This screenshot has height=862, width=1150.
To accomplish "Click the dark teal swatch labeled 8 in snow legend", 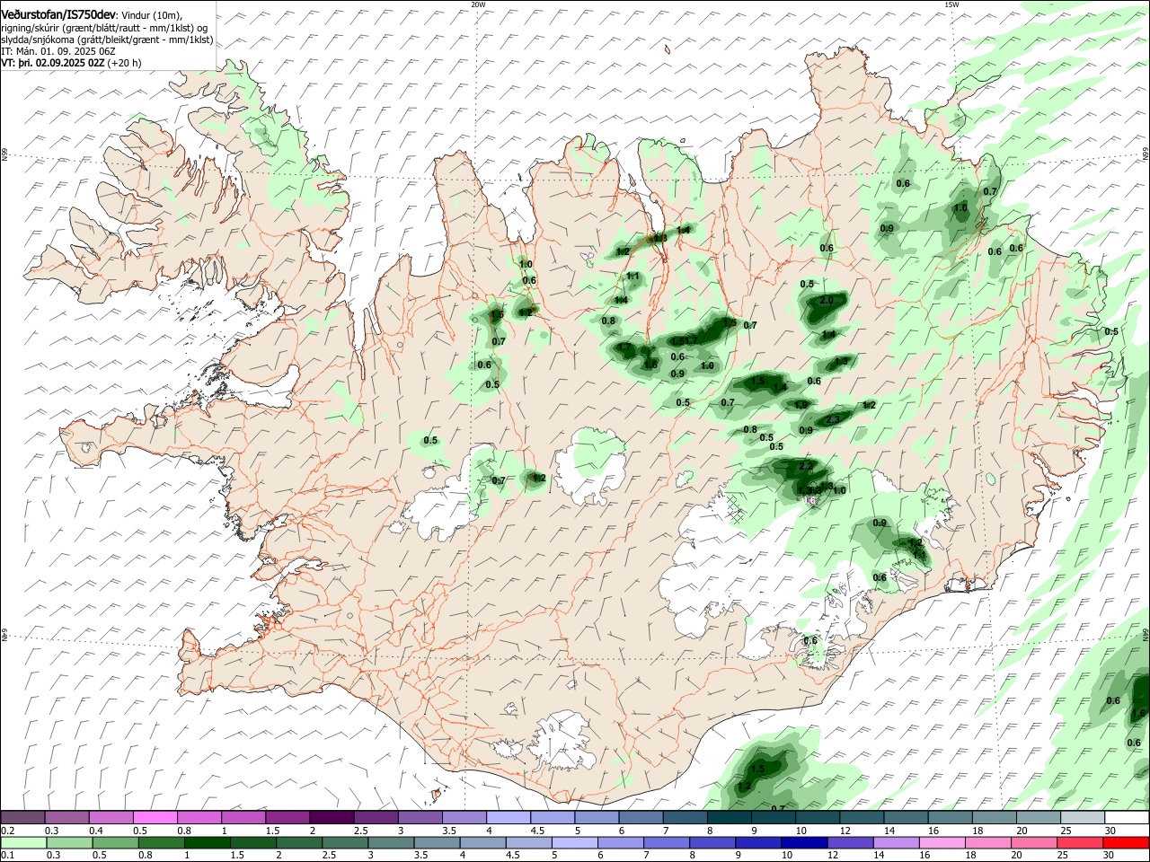I will coord(729,817).
